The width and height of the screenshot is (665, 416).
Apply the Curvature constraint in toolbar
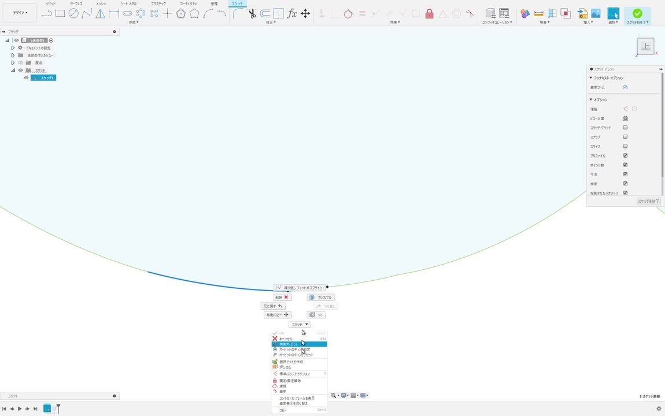tap(470, 13)
